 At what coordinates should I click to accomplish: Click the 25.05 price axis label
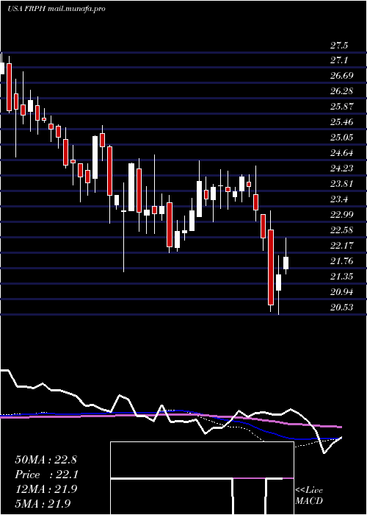pos(341,137)
